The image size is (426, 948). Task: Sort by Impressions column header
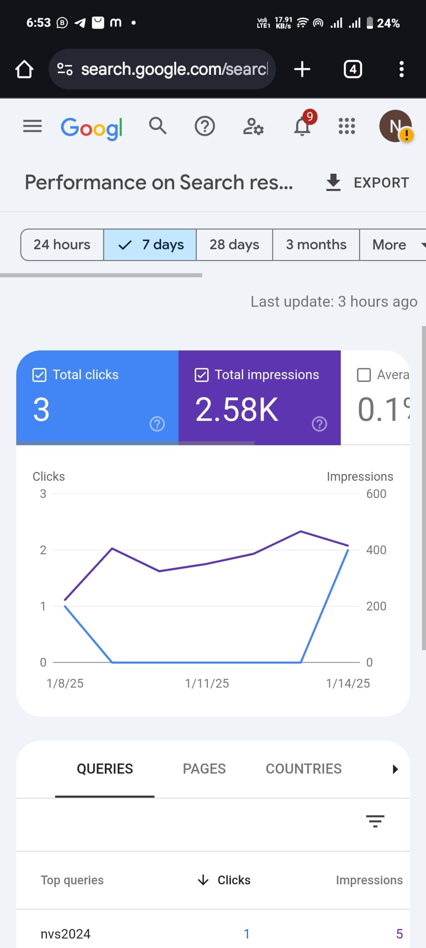click(x=369, y=880)
